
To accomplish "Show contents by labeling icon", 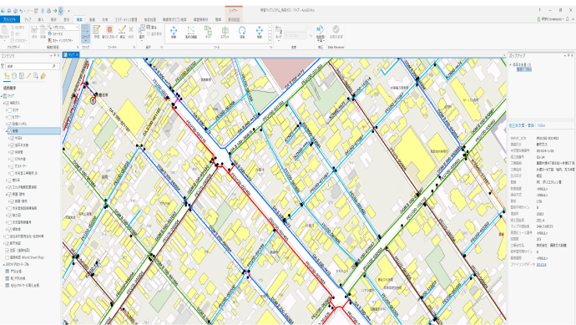I will coord(43,76).
